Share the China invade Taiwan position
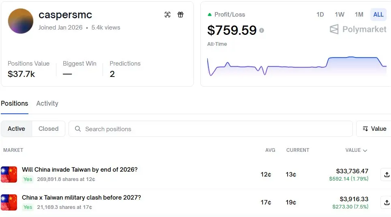Viewport: 391px width, 217px height. pos(386,174)
